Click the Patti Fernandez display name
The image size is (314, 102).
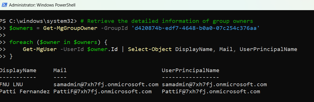click(x=25, y=92)
